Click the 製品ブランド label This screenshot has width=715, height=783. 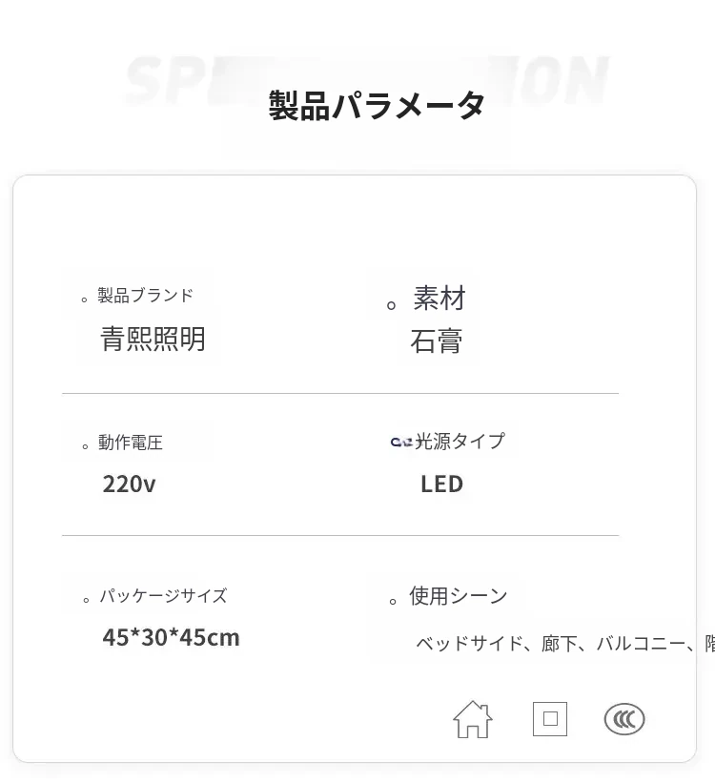(145, 296)
